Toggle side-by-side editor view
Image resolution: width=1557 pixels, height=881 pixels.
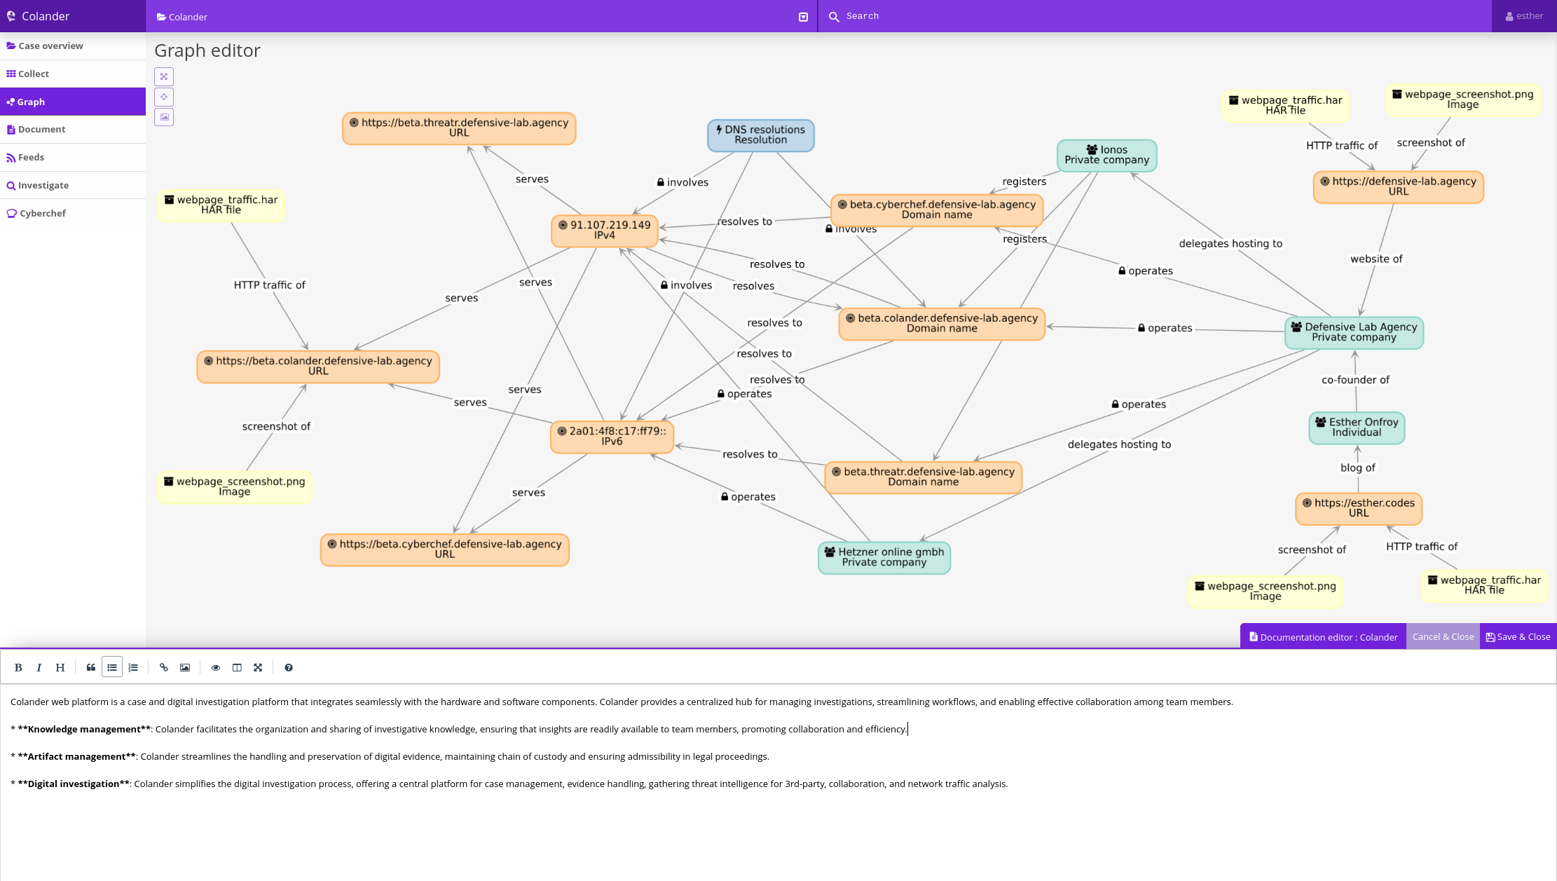pos(237,668)
